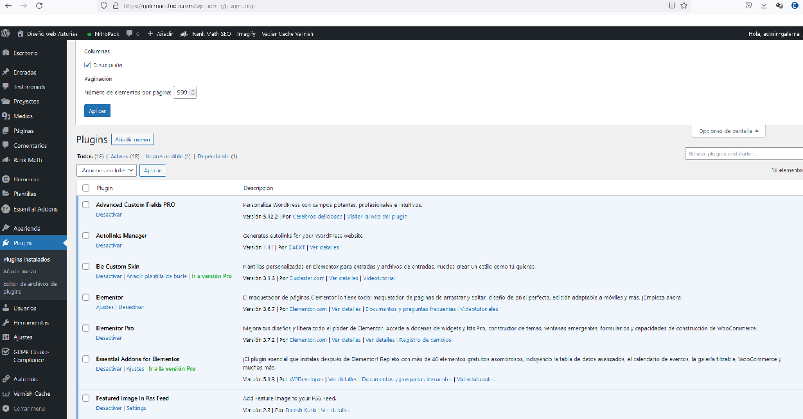
Task: Open Ajustes link under Elementor
Action: [105, 307]
